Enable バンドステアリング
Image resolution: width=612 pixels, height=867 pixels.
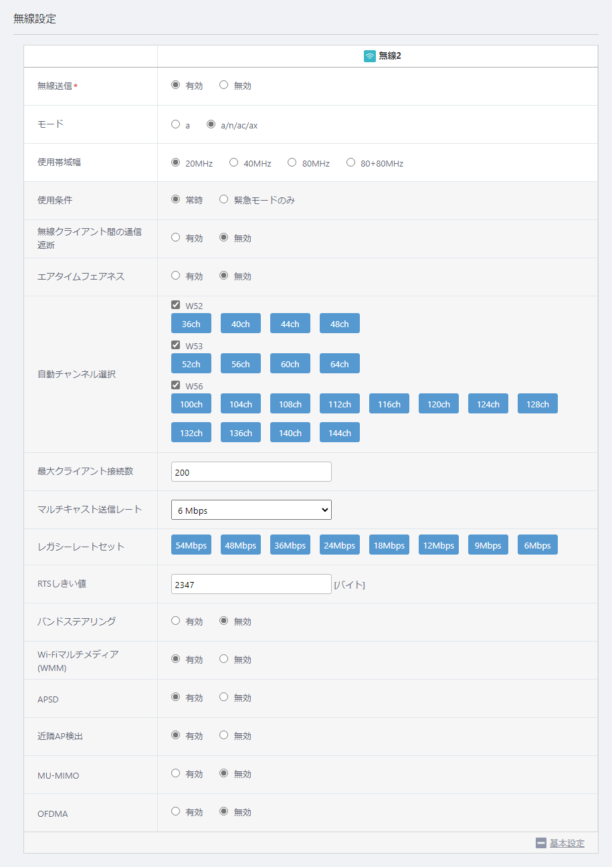(x=176, y=621)
